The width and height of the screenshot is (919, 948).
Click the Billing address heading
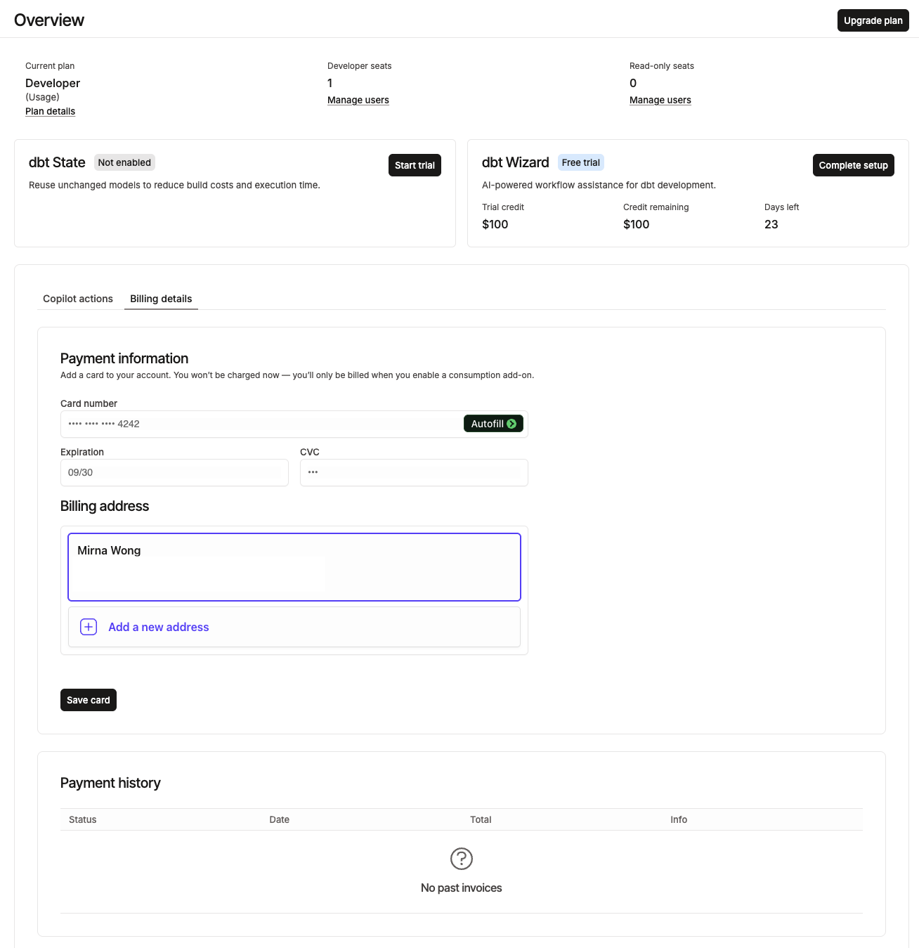coord(105,506)
